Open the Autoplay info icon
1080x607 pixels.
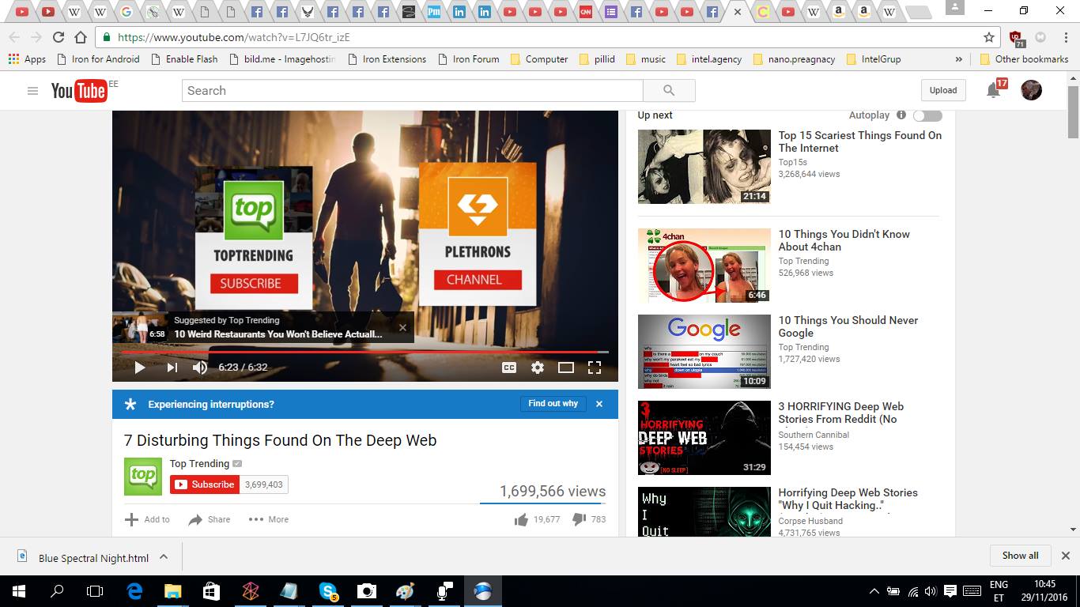pos(901,115)
